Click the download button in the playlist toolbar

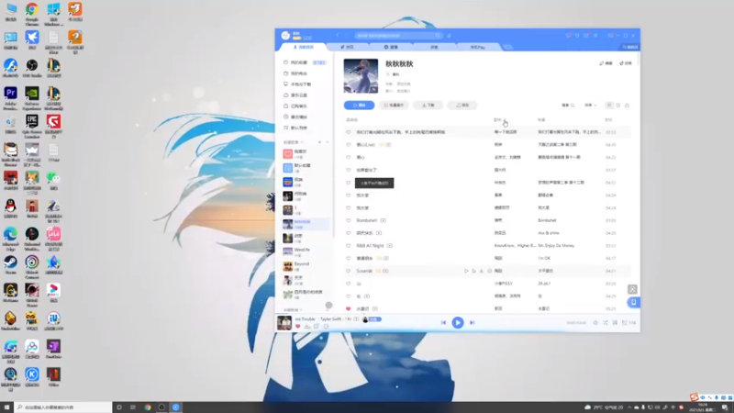tap(428, 106)
